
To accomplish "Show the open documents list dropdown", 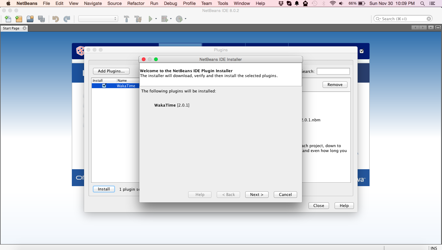I will tap(431, 28).
